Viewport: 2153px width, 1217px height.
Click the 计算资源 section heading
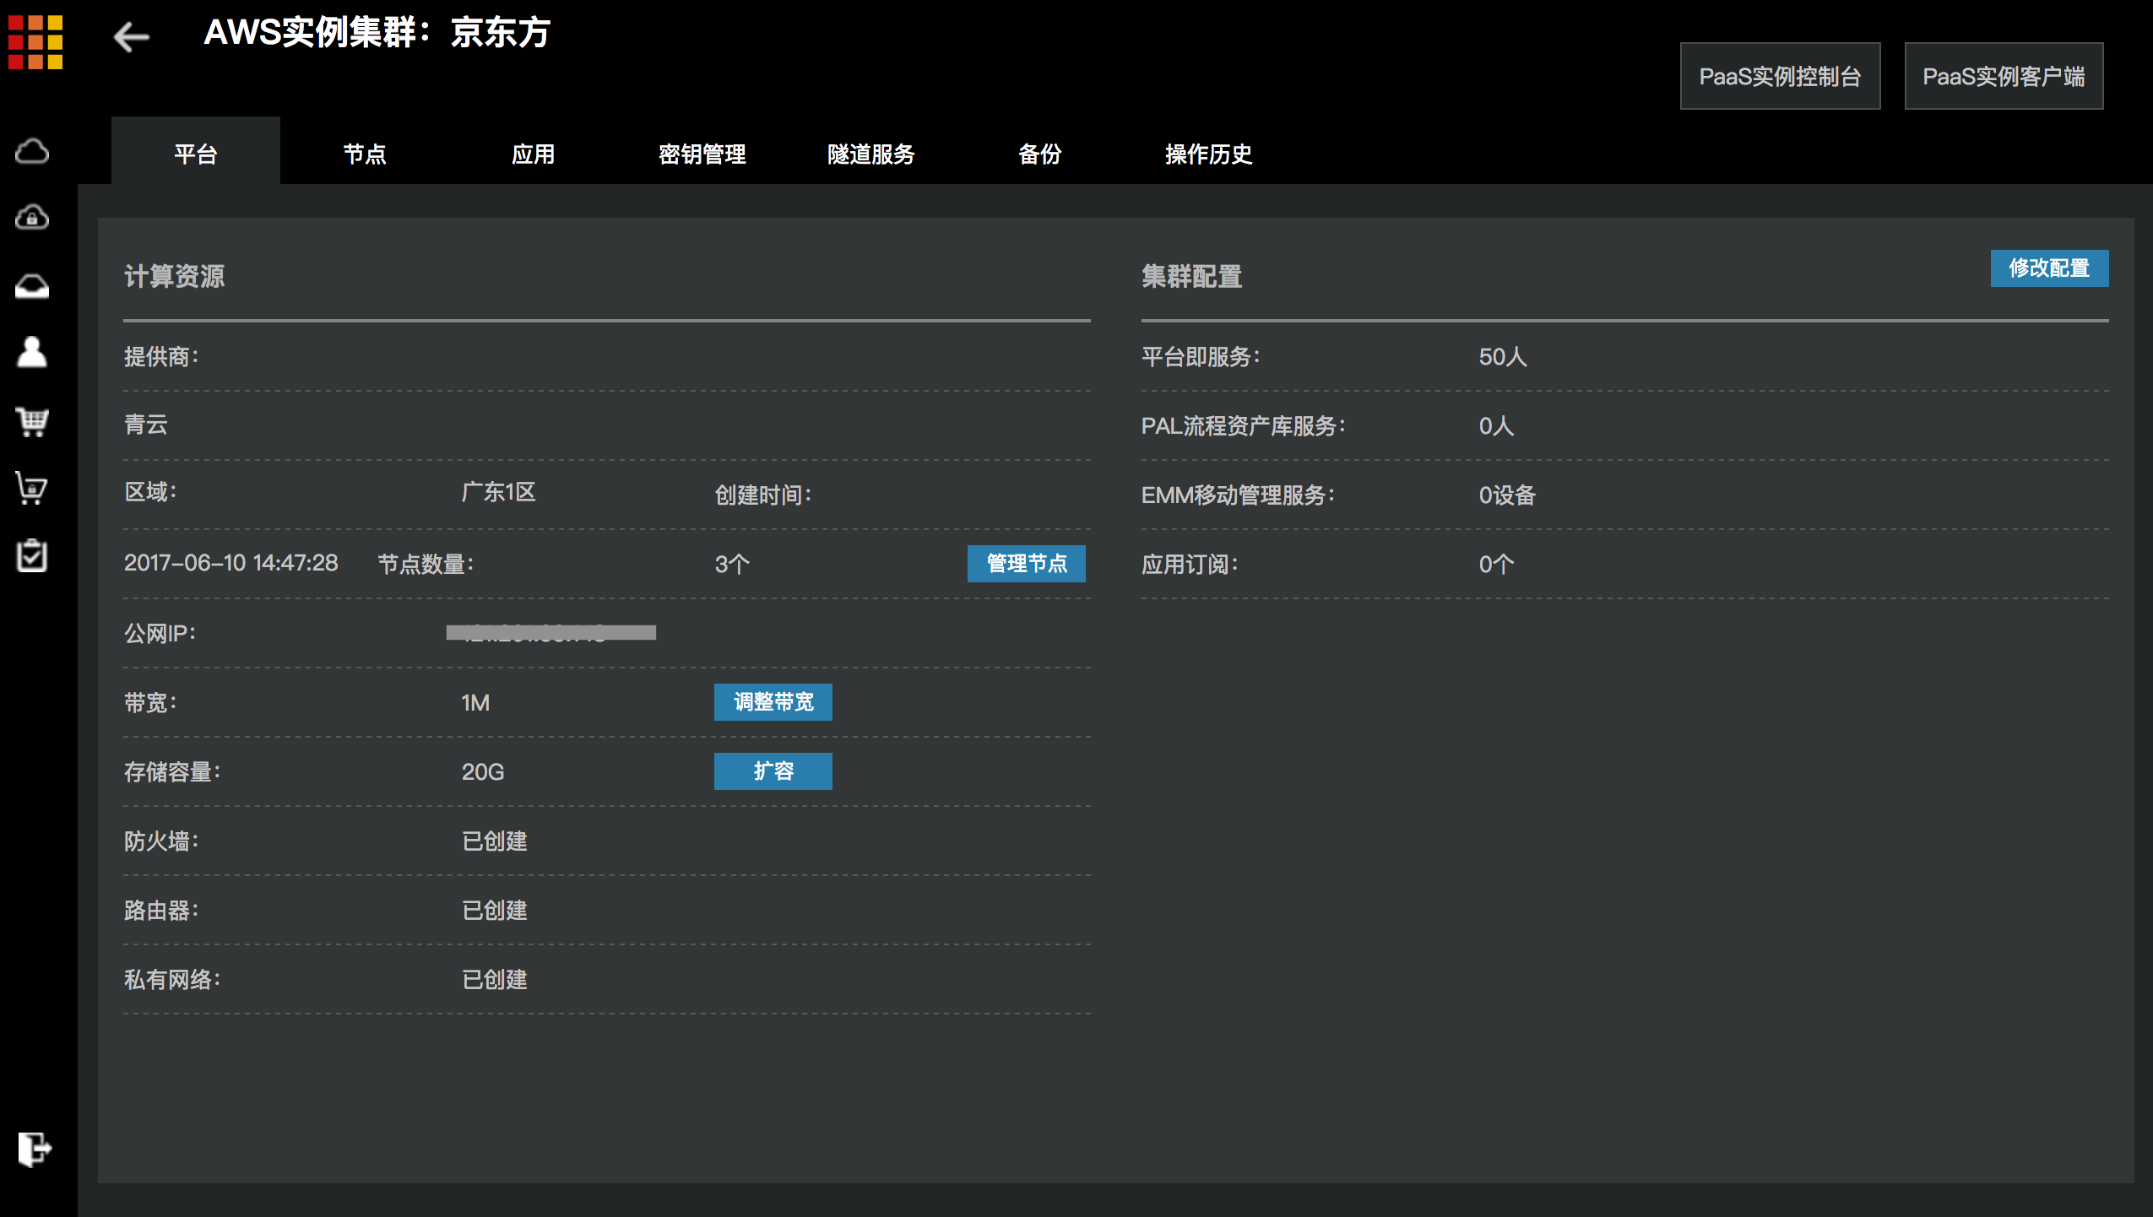click(x=175, y=276)
